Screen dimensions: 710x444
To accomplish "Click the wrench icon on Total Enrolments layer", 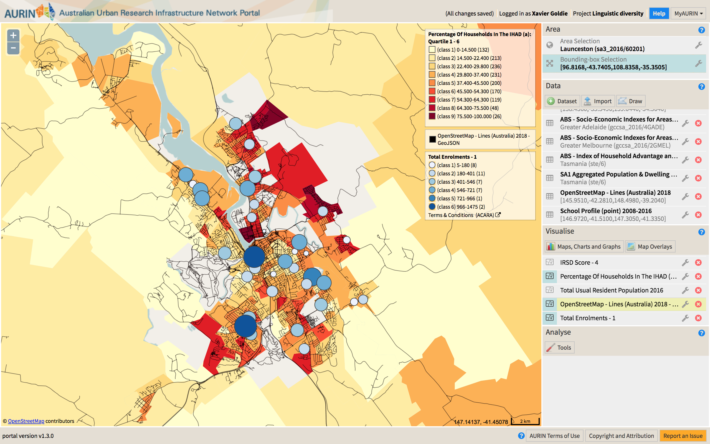I will click(686, 318).
